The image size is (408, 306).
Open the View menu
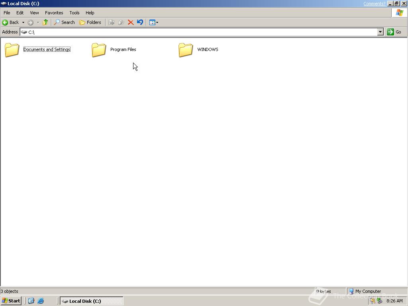pyautogui.click(x=34, y=13)
